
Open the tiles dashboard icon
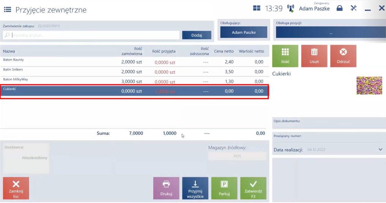257,8
